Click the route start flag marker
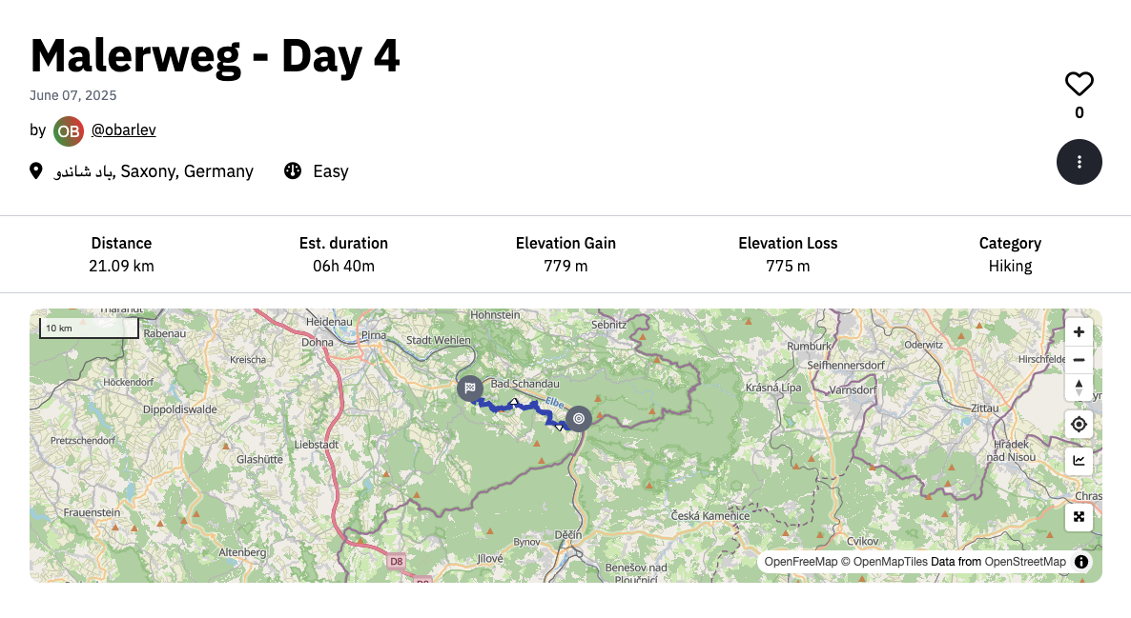 470,389
